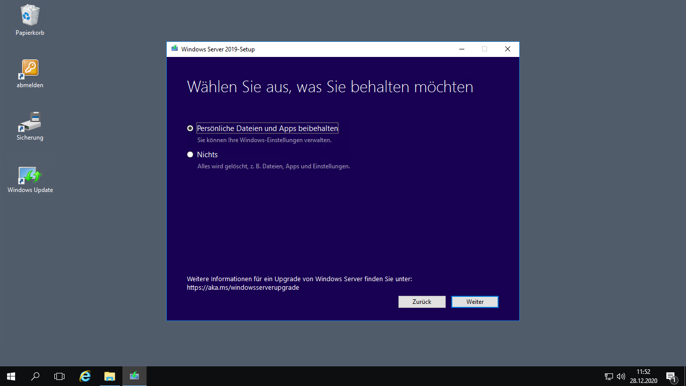Open the Windows Start menu

[x=11, y=376]
